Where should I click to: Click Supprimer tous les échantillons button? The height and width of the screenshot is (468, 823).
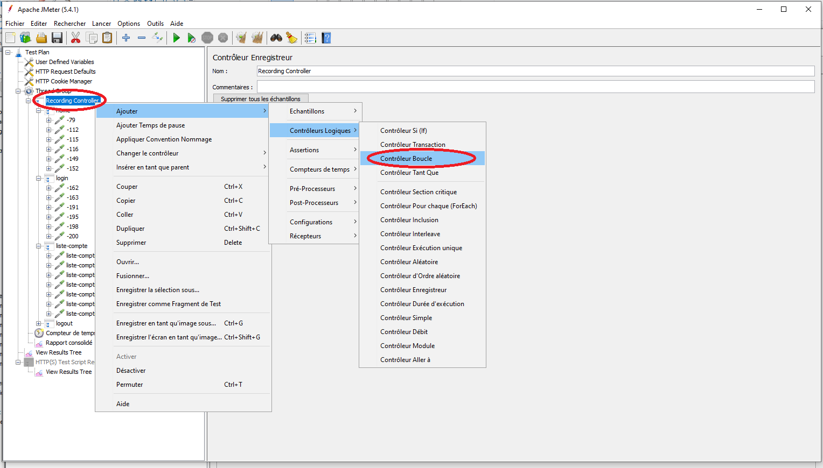click(261, 99)
